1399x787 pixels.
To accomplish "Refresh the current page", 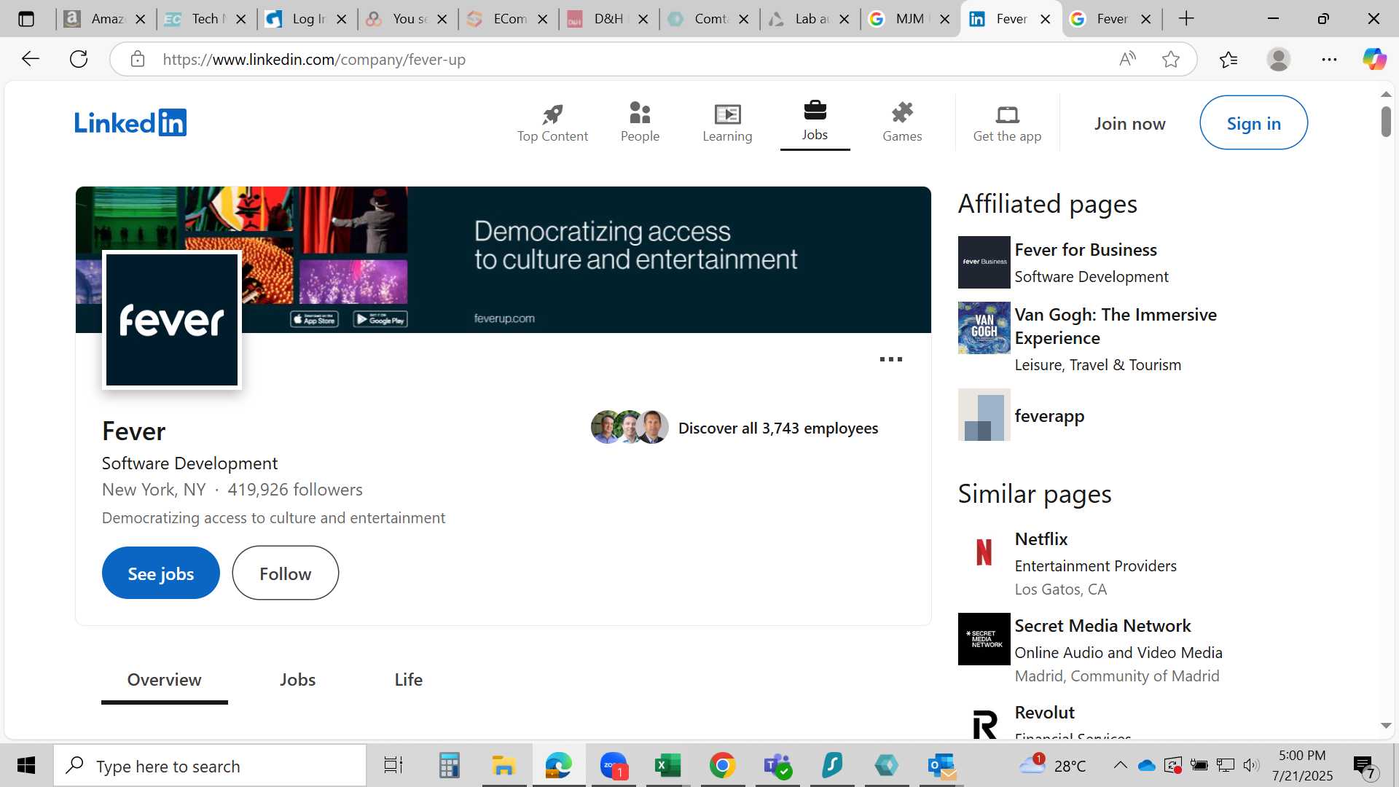I will coord(79,59).
